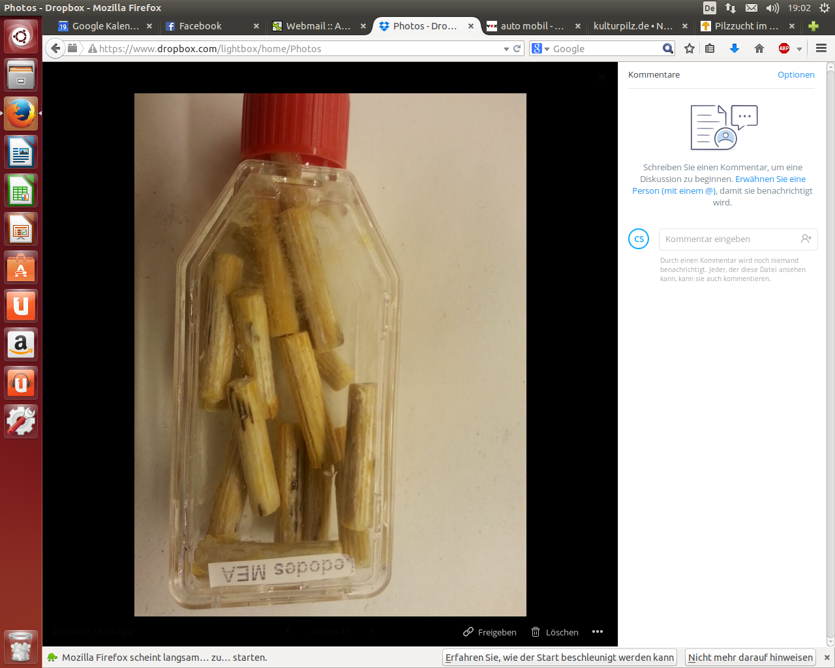Click 'Erfahren Sie, wie der Start beschleunigt' button

559,658
